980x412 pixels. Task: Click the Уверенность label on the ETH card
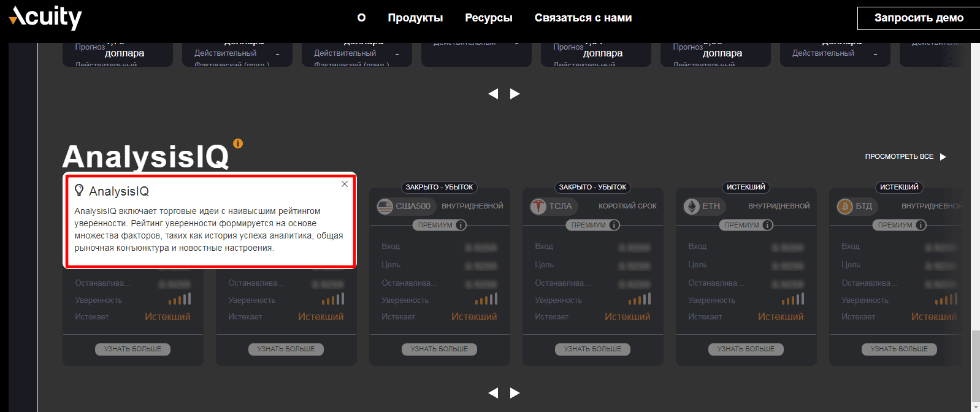(711, 300)
